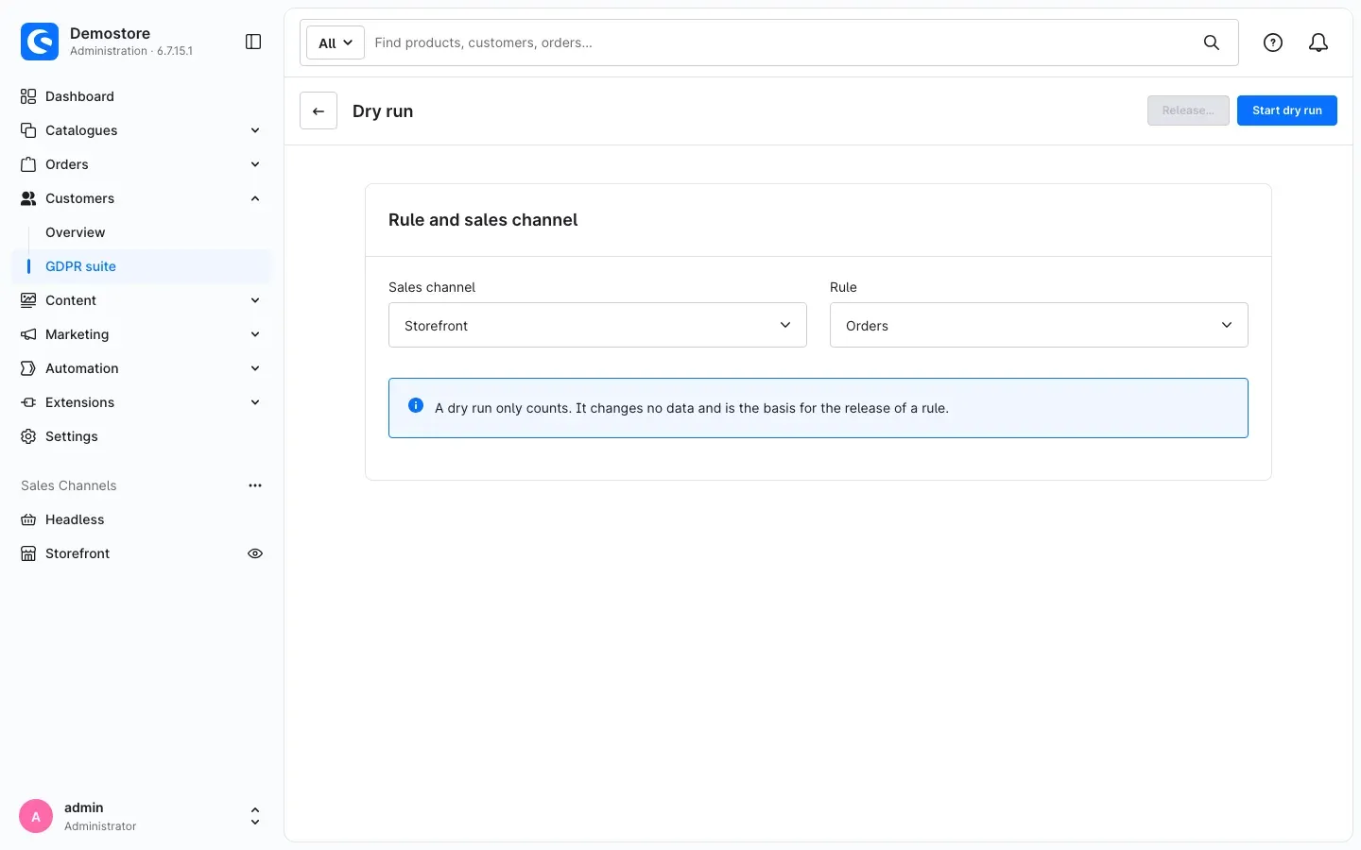This screenshot has width=1361, height=850.
Task: Select GDPR suite menu item
Action: pos(142,266)
